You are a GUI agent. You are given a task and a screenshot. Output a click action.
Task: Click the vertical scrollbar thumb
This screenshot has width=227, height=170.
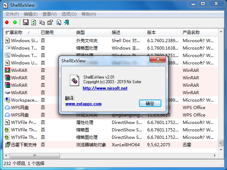[221, 143]
